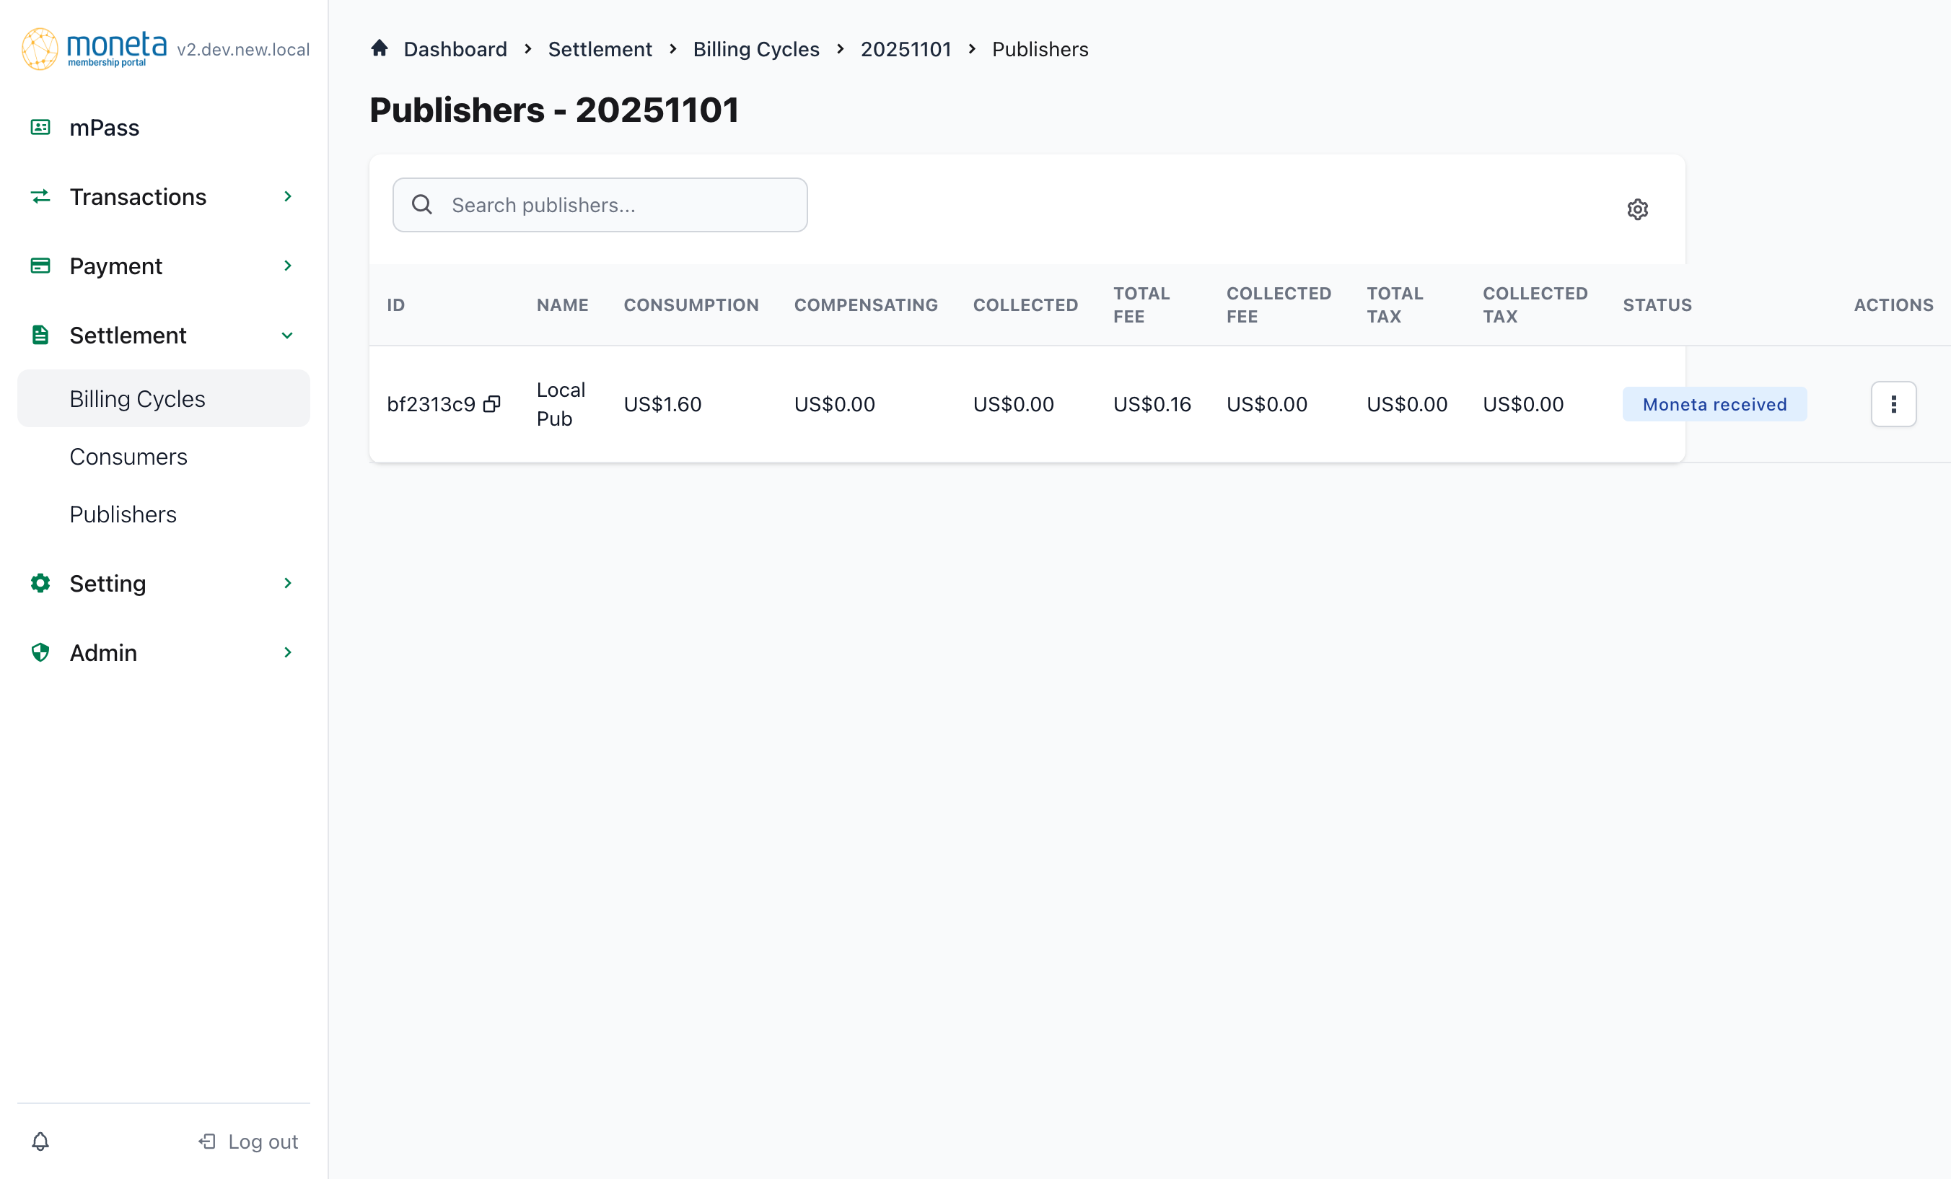Expand the Setting menu chevron
This screenshot has height=1179, width=1951.
coord(287,584)
